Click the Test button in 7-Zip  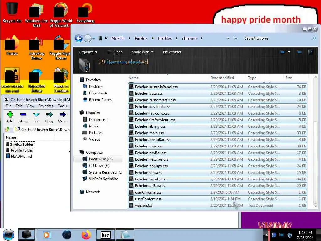(x=36, y=117)
